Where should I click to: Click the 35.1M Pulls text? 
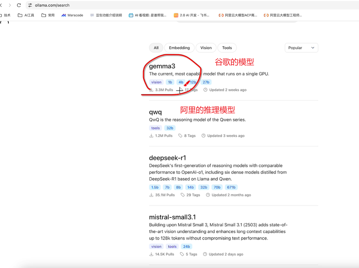click(x=165, y=195)
